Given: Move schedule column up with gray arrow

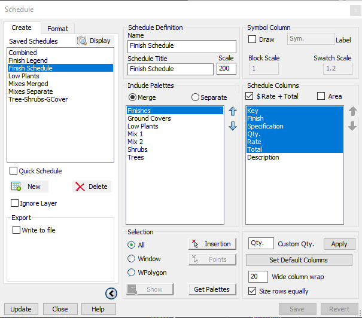Looking at the screenshot, I should pyautogui.click(x=352, y=112).
